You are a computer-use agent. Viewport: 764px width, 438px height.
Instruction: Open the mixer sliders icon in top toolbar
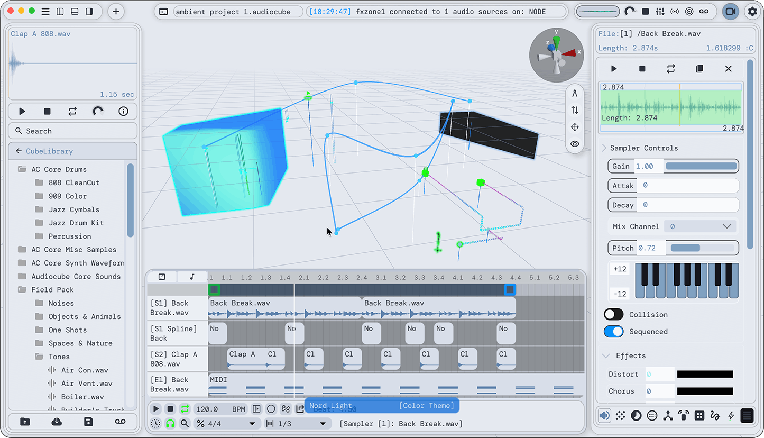point(660,11)
